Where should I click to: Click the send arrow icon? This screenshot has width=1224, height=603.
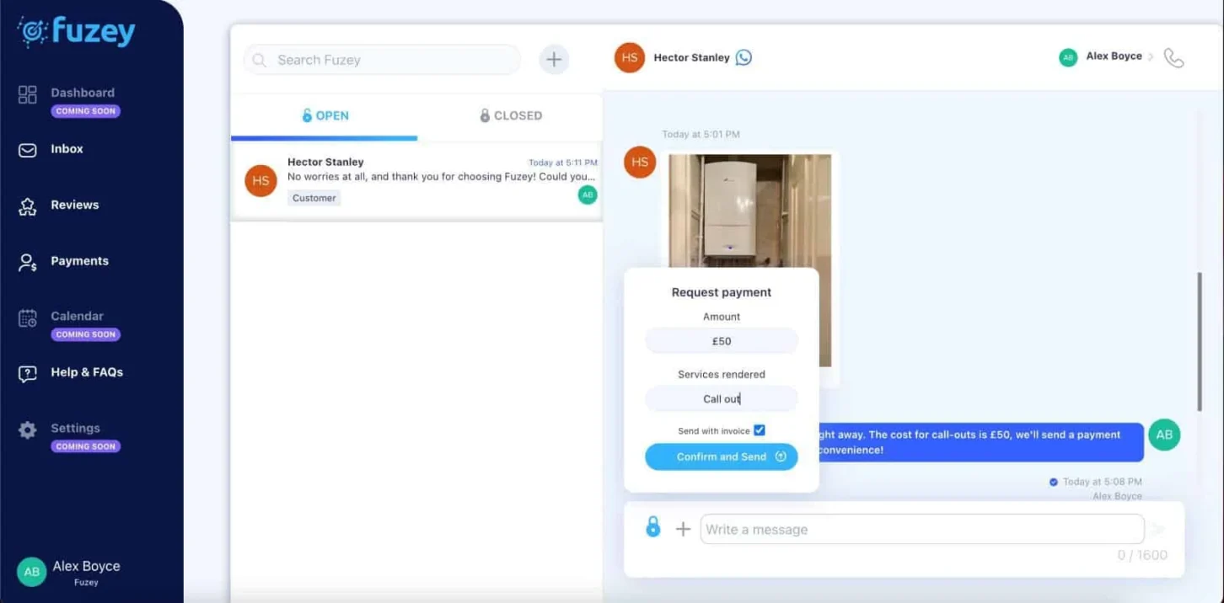[x=1159, y=530]
